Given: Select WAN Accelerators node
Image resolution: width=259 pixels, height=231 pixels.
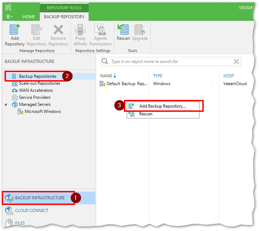Looking at the screenshot, I should click(x=36, y=90).
